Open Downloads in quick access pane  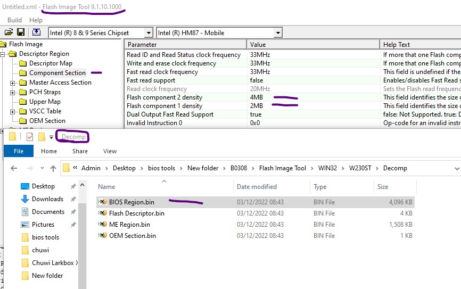[47, 199]
